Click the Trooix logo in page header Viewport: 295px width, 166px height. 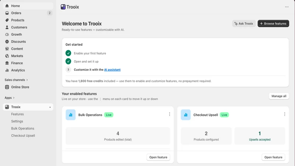[x=63, y=7]
